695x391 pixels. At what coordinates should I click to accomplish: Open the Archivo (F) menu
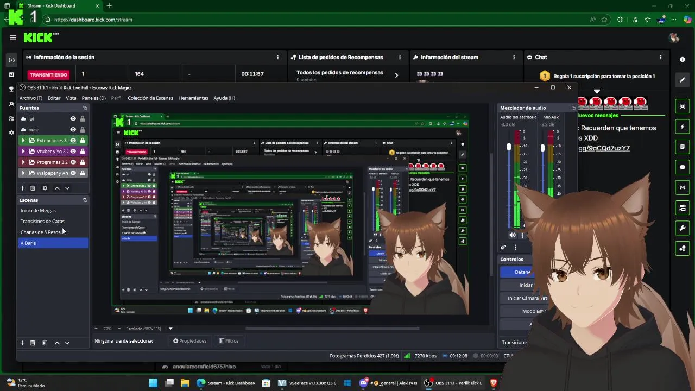tap(31, 98)
